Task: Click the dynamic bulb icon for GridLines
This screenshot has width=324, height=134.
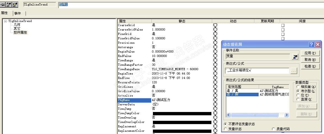Action: tap(215, 87)
